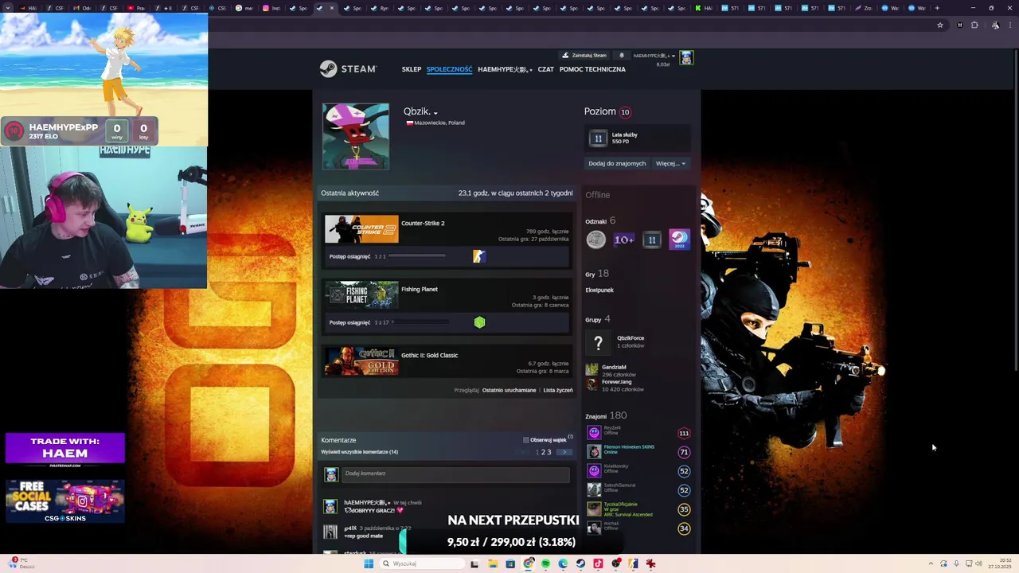Open friend Filemon Heineken SKINS profile
The image size is (1019, 573).
[629, 447]
